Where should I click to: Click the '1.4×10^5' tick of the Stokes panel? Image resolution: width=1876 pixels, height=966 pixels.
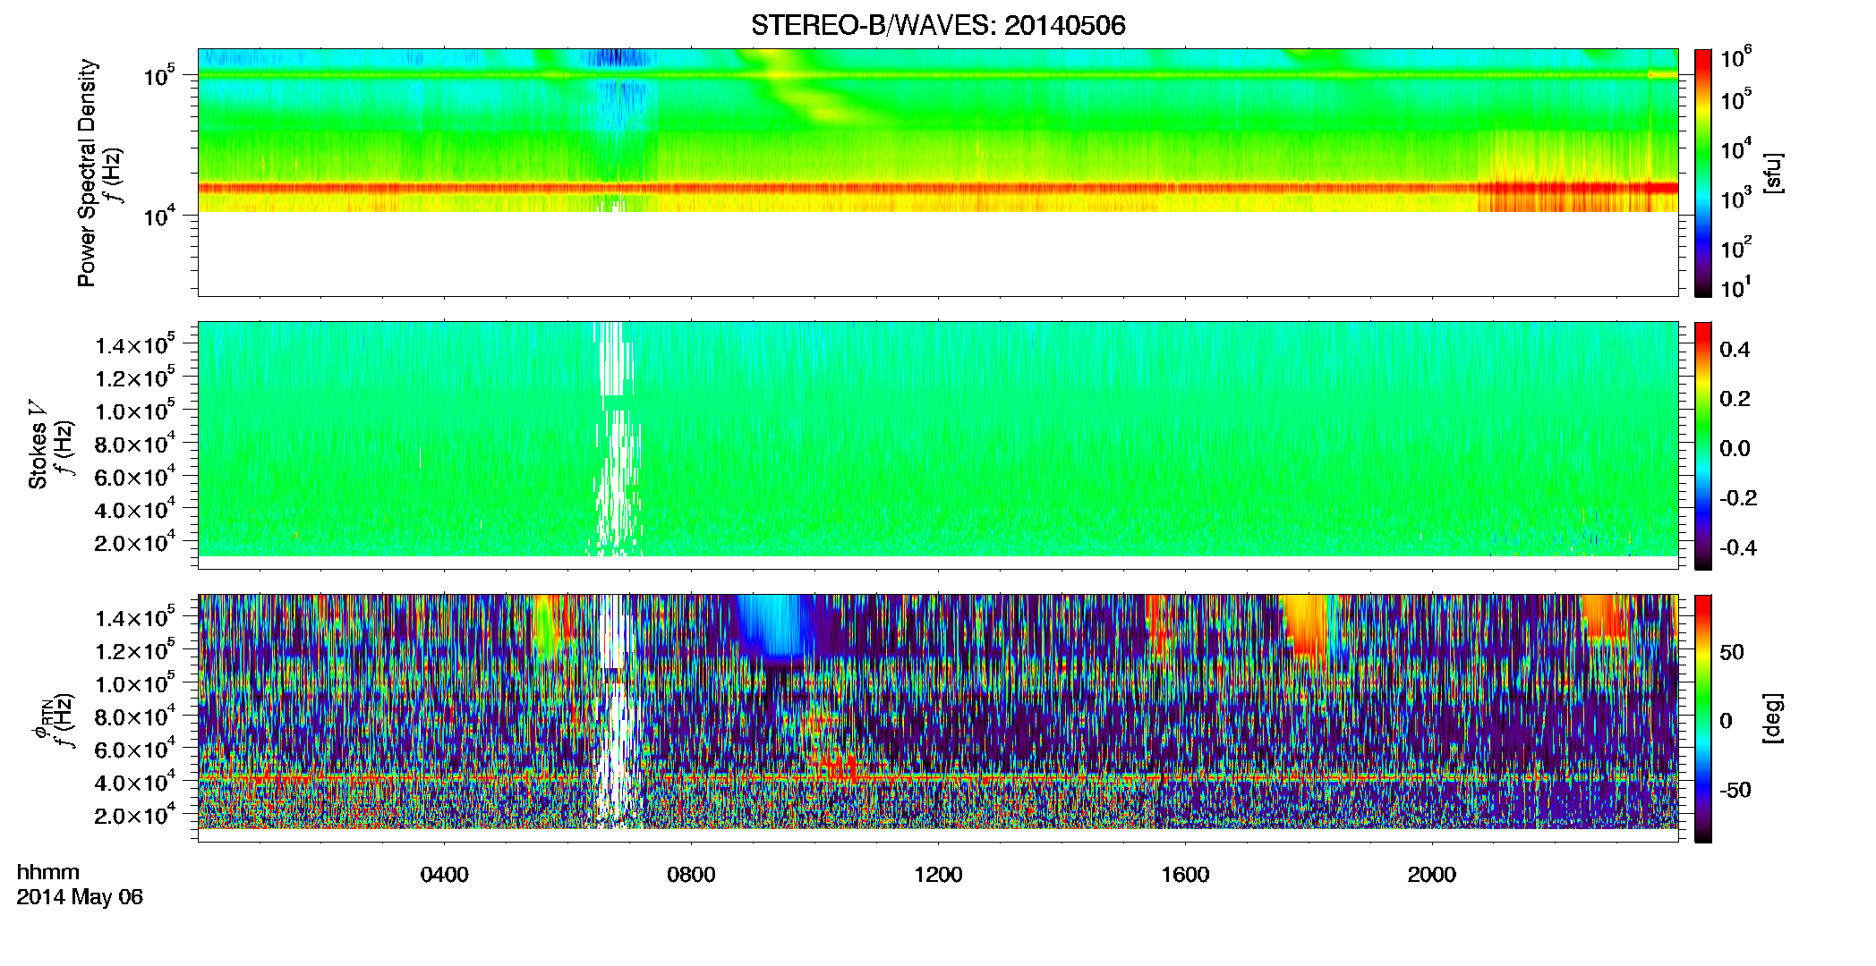point(135,344)
